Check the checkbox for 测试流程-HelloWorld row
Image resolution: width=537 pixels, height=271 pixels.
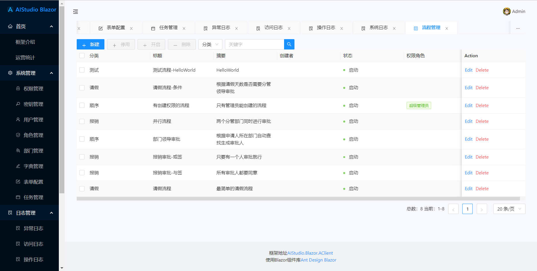coord(82,70)
